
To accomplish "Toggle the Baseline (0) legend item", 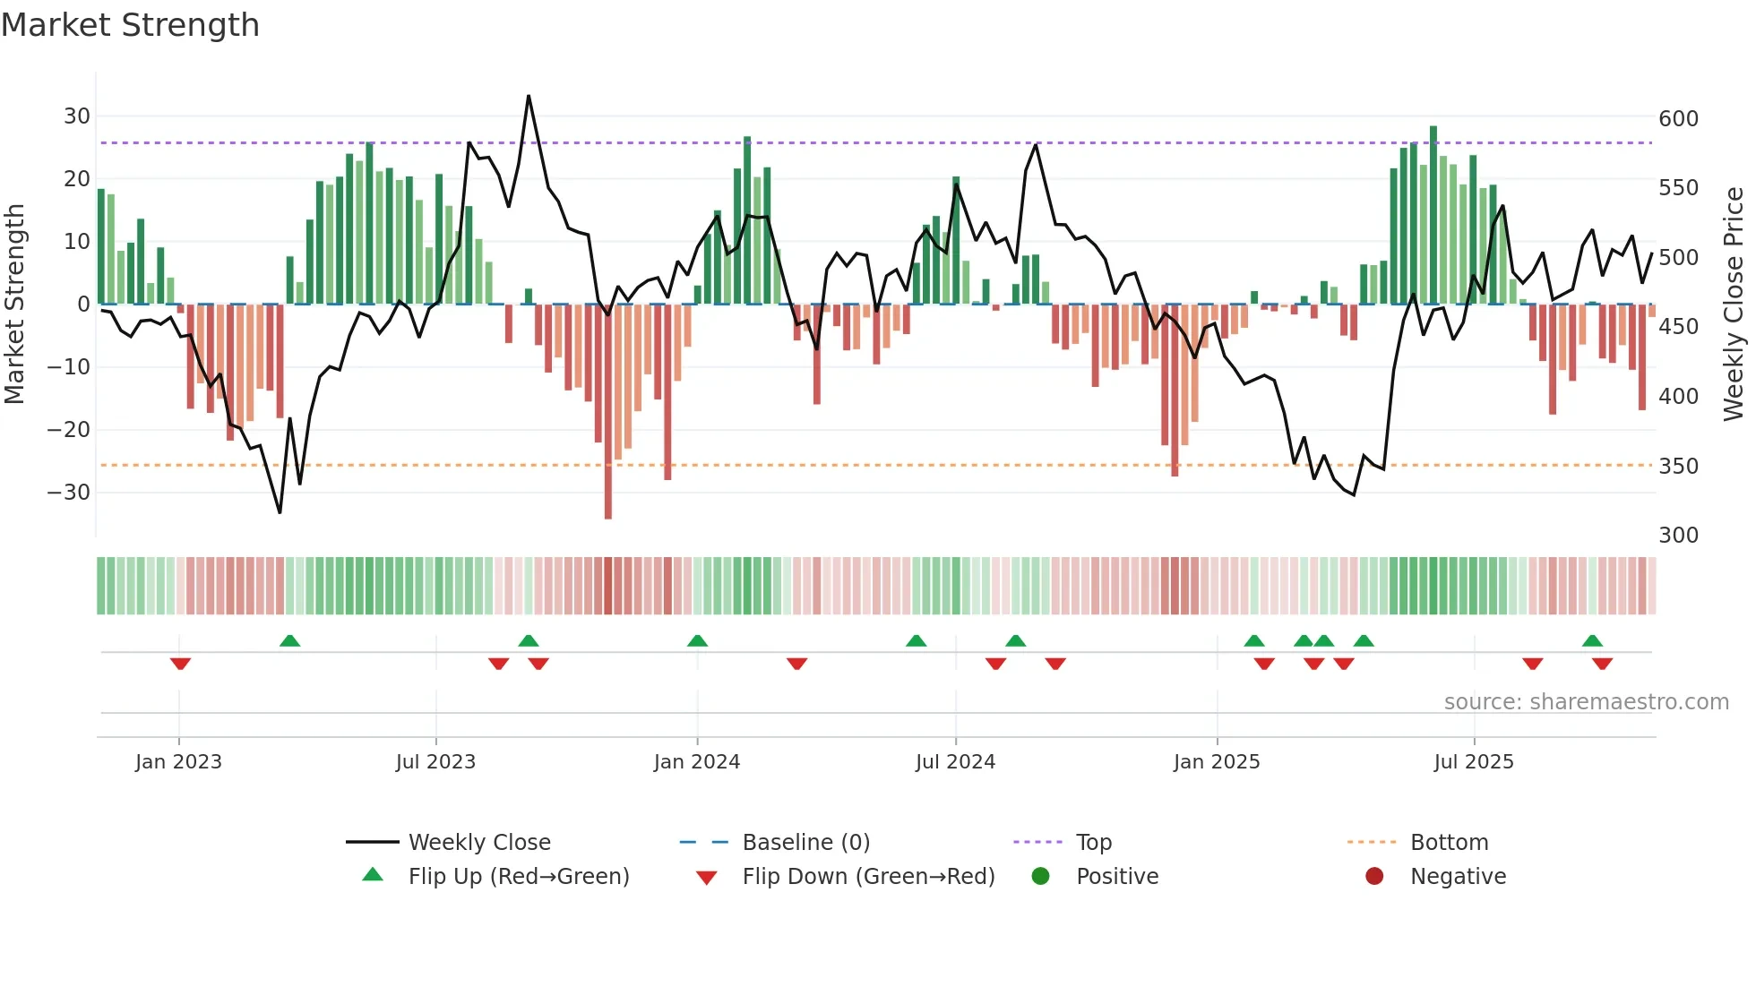I will pyautogui.click(x=805, y=842).
